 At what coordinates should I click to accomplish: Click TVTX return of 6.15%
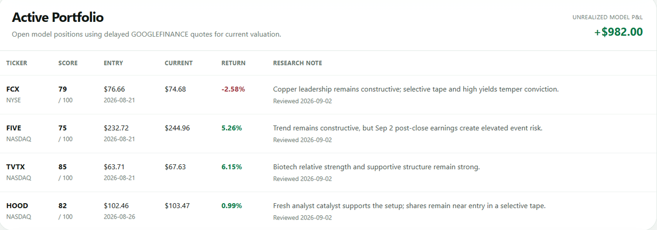click(x=232, y=166)
